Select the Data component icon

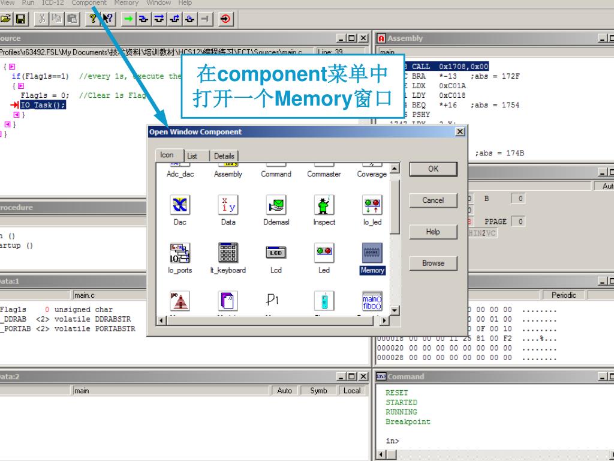point(228,205)
